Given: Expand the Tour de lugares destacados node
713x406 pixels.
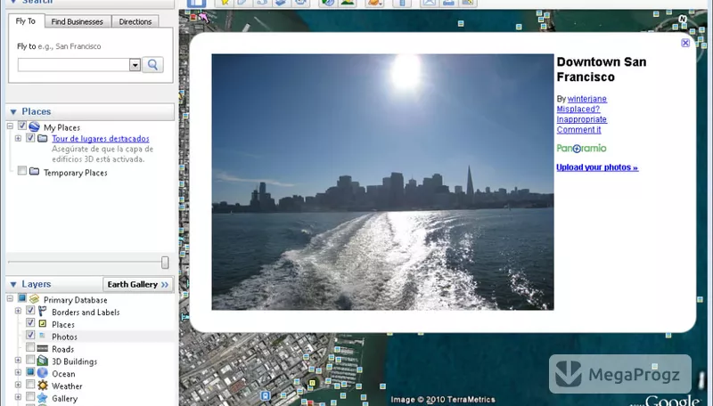Looking at the screenshot, I should tap(18, 138).
